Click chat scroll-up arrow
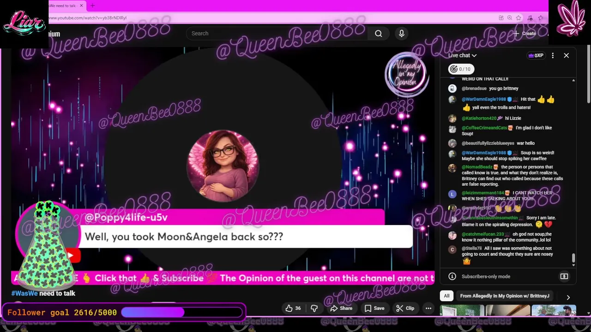This screenshot has width=591, height=332. 573,81
